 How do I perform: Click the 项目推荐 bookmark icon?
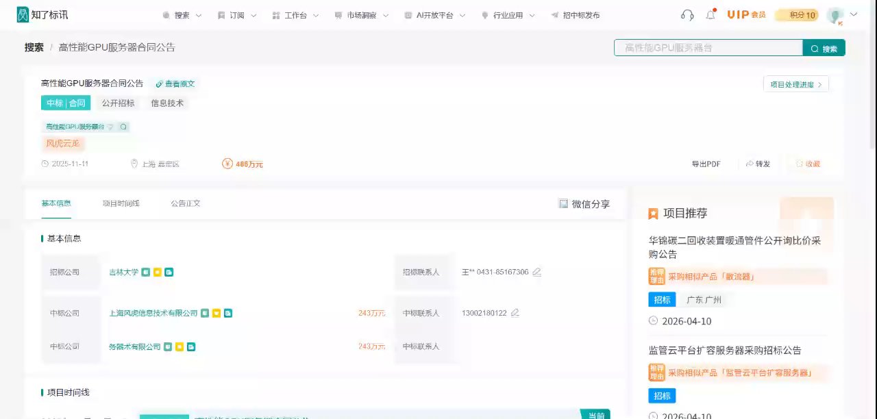tap(653, 214)
